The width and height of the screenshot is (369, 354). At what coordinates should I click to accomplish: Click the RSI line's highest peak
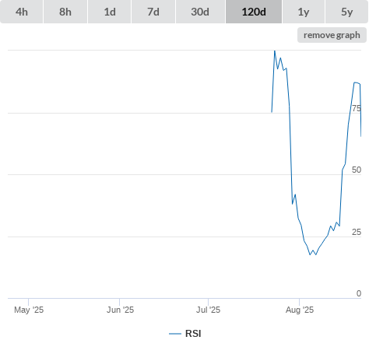coord(275,51)
